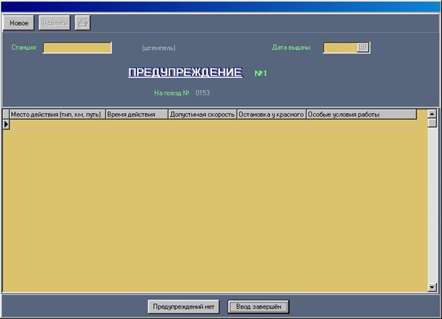
Task: Focus the Станция input field
Action: pyautogui.click(x=77, y=48)
